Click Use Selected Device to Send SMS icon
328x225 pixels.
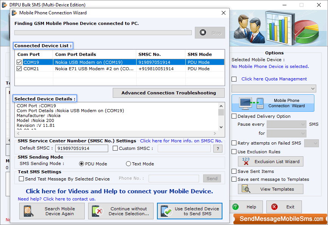click(166, 211)
